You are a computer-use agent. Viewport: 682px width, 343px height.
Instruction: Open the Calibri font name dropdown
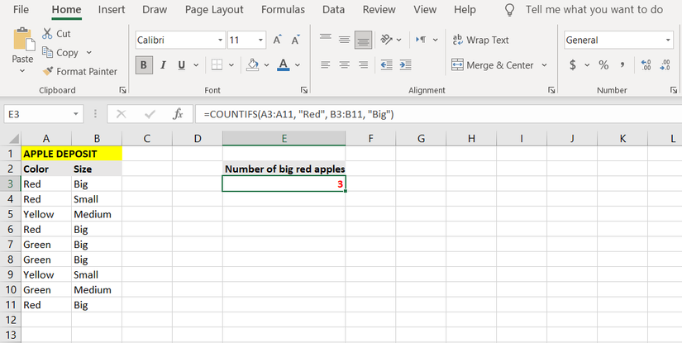coord(221,40)
